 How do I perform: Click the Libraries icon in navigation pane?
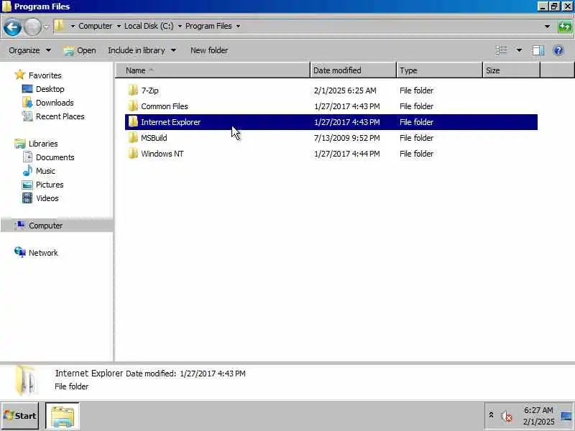pyautogui.click(x=20, y=143)
